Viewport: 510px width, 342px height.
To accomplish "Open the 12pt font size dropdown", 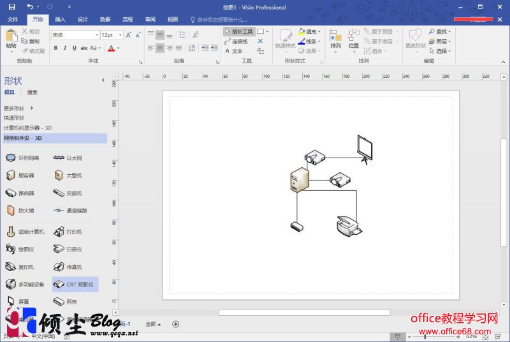I will click(x=120, y=35).
